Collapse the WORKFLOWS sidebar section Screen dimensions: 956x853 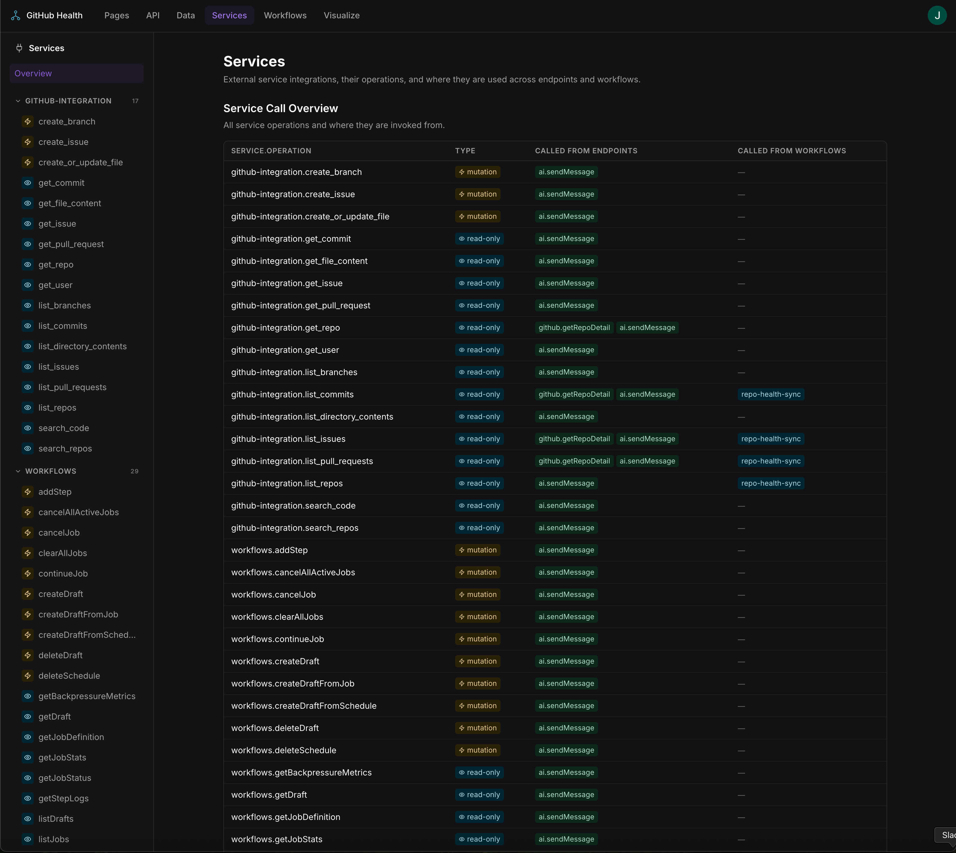(76, 471)
